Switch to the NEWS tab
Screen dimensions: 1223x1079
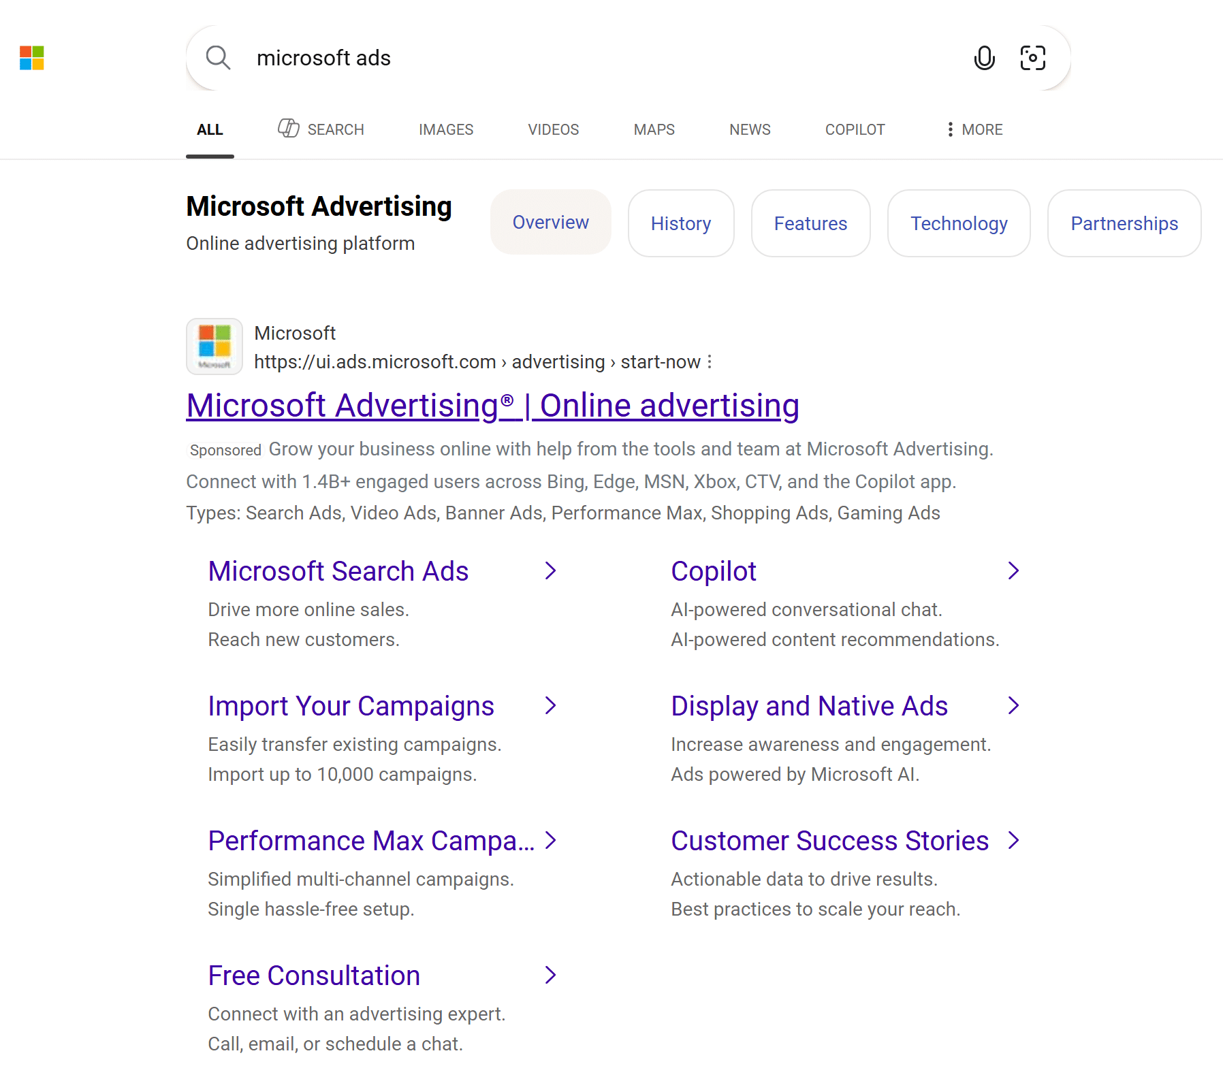(x=750, y=129)
